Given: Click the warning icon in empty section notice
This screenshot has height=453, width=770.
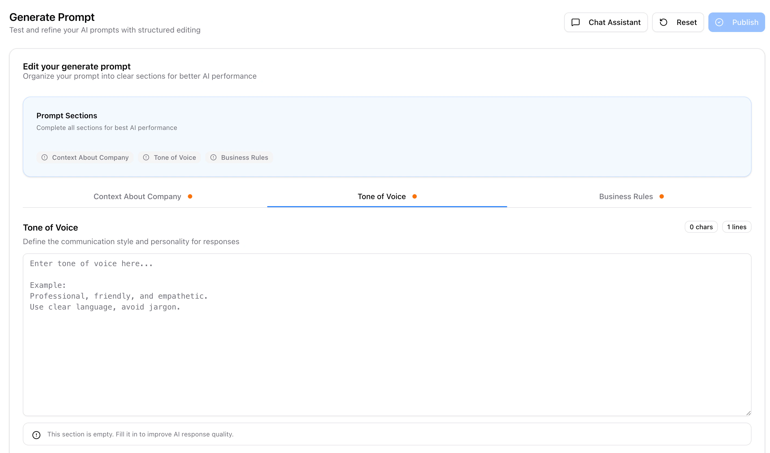Looking at the screenshot, I should click(36, 435).
